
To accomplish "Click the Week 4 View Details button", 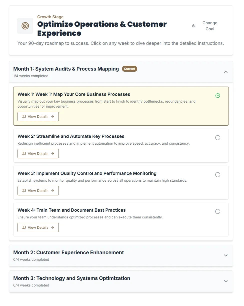I will coord(38,227).
